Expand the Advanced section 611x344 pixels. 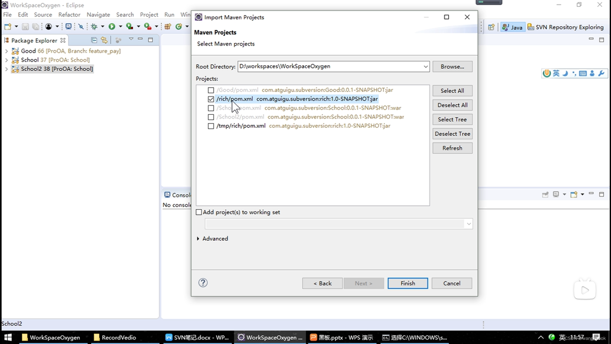pos(198,239)
